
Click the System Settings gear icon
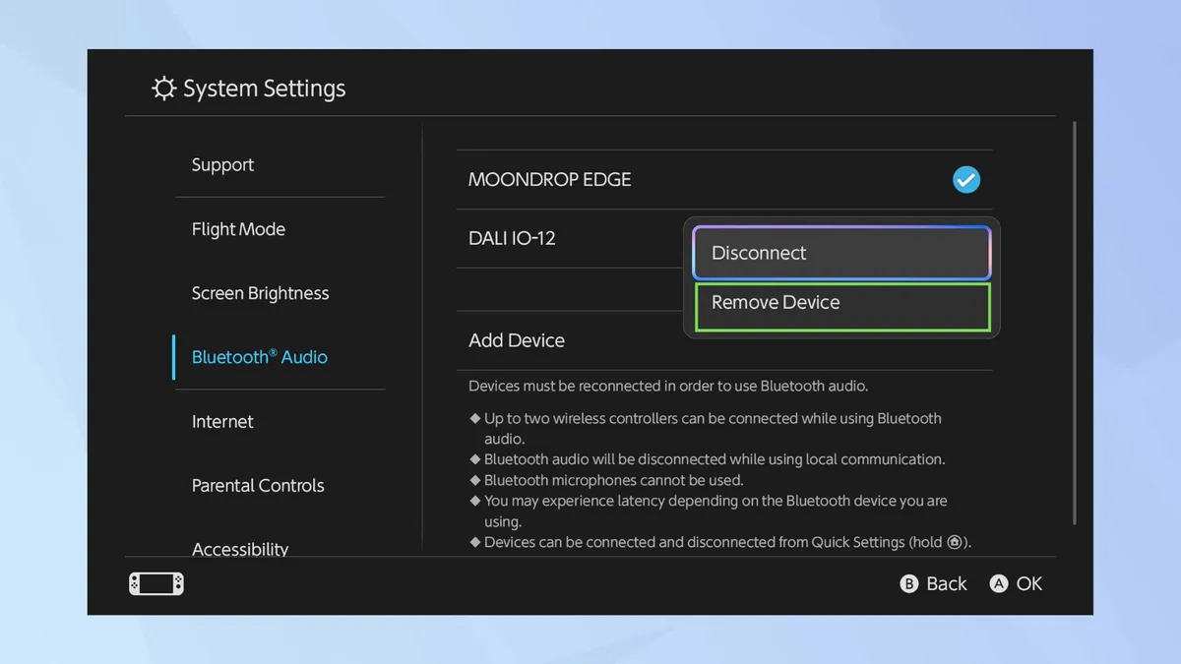click(163, 89)
